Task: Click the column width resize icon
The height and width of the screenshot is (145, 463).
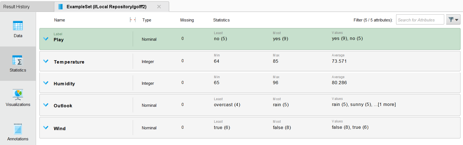Action: (x=133, y=20)
